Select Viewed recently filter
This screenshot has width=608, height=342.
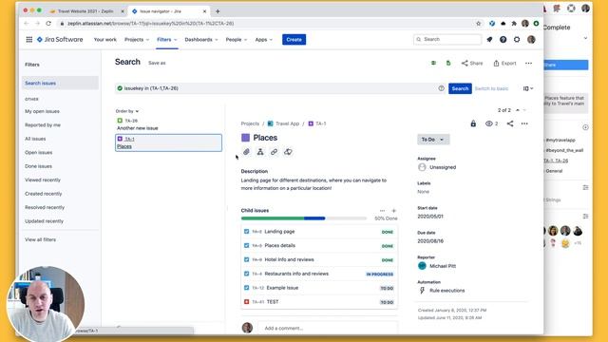pyautogui.click(x=43, y=180)
